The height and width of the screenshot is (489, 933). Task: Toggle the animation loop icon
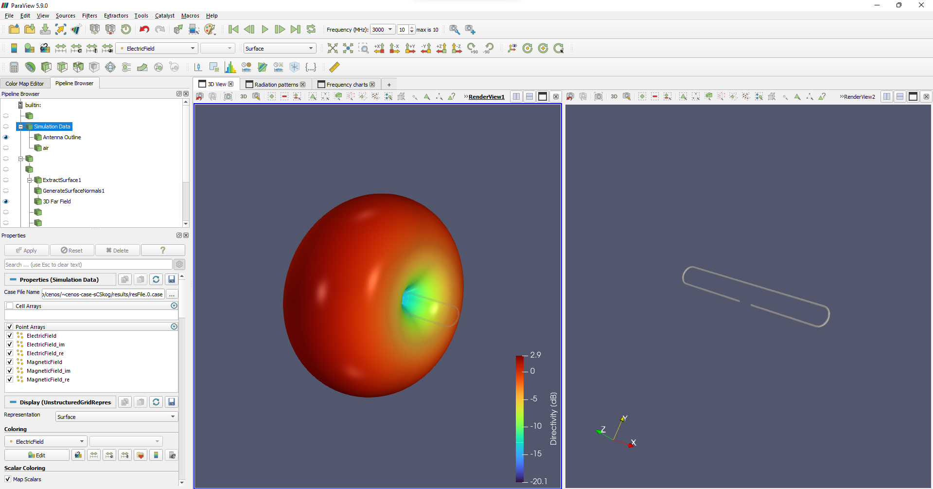tap(311, 29)
